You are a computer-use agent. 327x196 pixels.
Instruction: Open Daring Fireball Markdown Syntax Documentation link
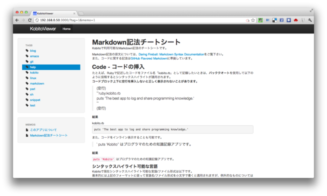pyautogui.click(x=171, y=54)
